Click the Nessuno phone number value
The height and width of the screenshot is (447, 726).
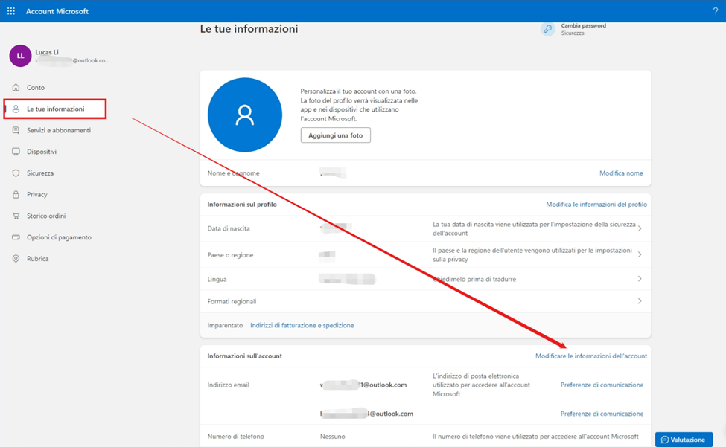332,437
